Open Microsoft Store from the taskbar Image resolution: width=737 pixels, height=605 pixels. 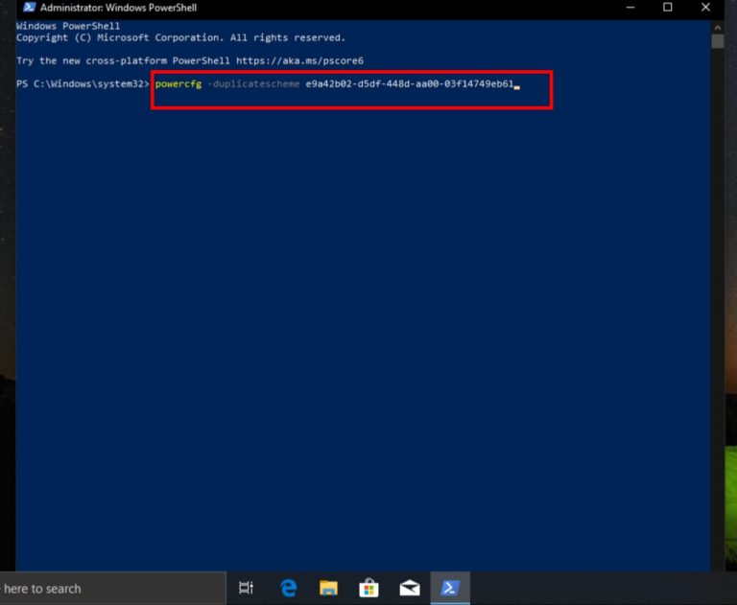pos(368,588)
